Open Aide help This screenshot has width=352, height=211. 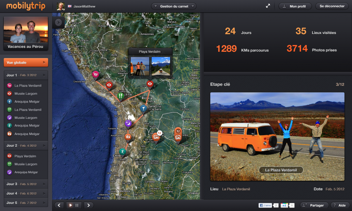(x=339, y=205)
